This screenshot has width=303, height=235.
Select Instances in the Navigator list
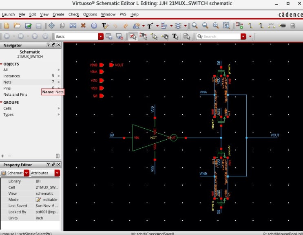coord(11,76)
